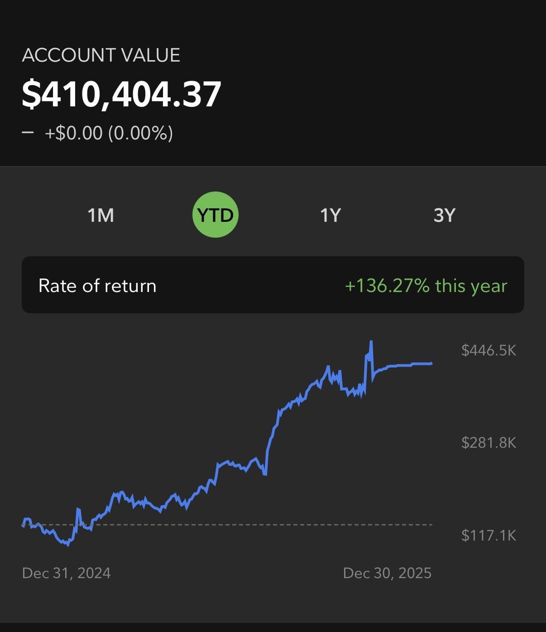Click the chart's highest peak spike
Image resolution: width=546 pixels, height=632 pixels.
click(371, 342)
